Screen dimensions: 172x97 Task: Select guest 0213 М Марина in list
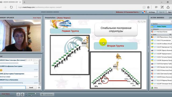(161, 80)
